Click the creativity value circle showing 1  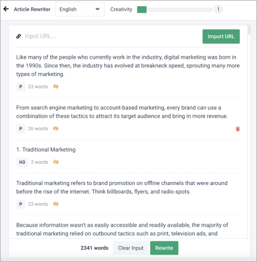coord(218,9)
